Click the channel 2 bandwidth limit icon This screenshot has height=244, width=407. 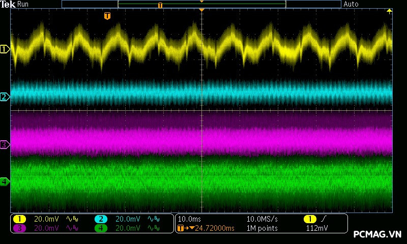click(x=153, y=219)
